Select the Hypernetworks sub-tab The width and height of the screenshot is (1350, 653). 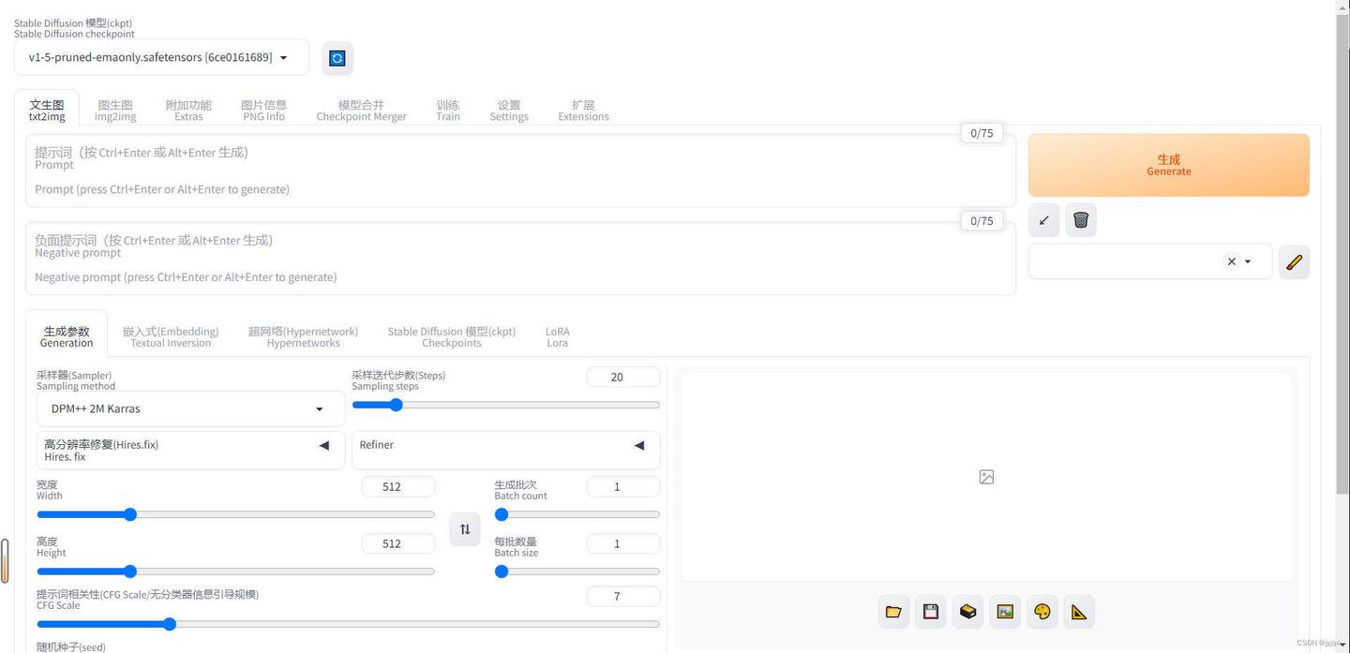tap(303, 336)
